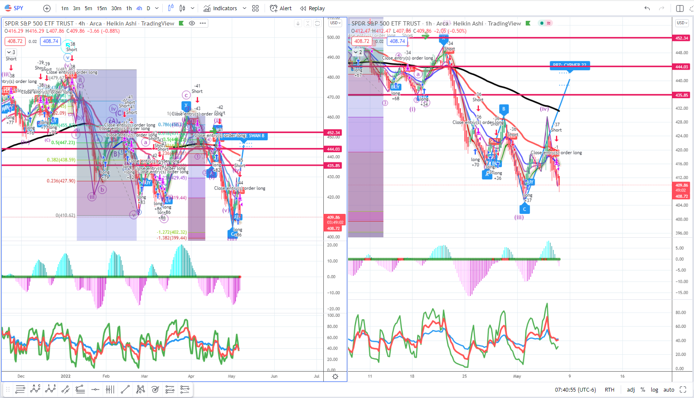Image resolution: width=694 pixels, height=398 pixels.
Task: Select the 3m timeframe
Action: point(76,9)
